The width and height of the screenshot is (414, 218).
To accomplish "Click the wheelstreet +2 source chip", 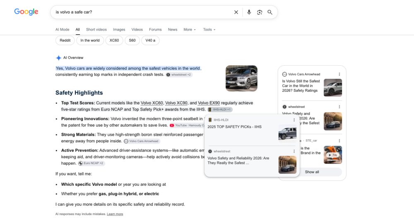I will [179, 75].
